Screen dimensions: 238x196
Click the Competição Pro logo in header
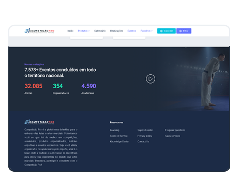tap(39, 31)
